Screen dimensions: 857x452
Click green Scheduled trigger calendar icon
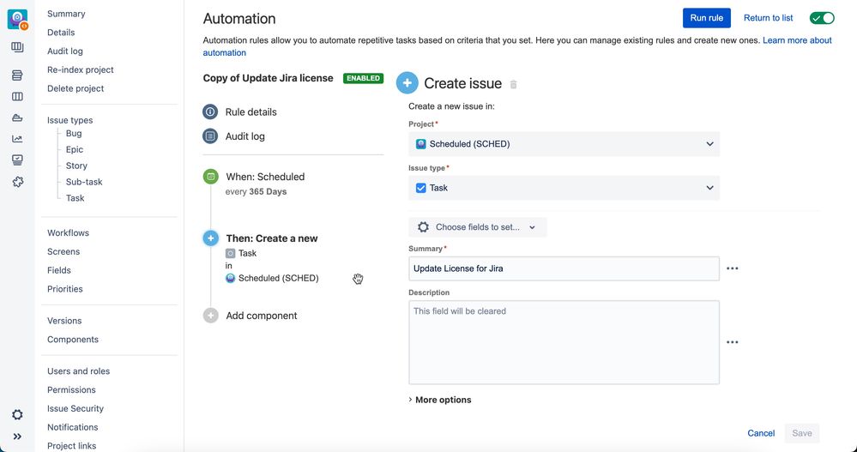[x=210, y=177]
